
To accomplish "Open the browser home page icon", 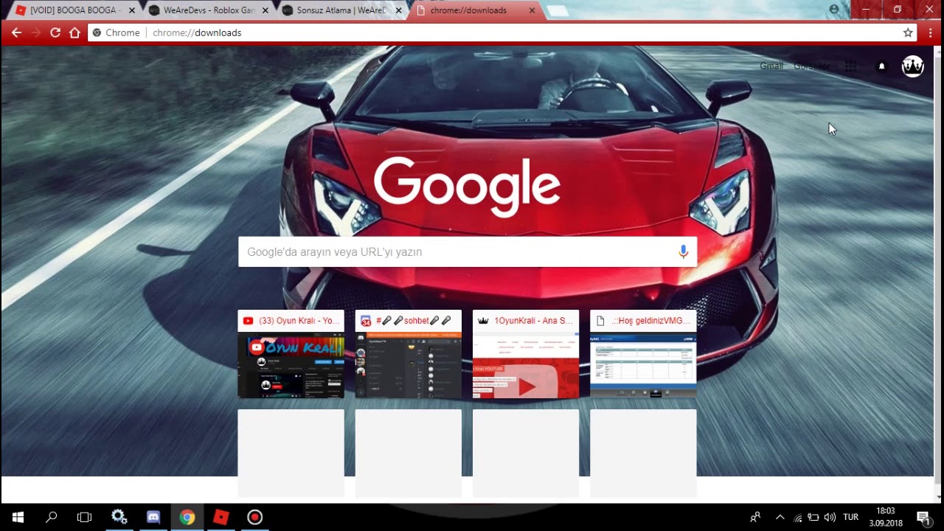I will 74,32.
